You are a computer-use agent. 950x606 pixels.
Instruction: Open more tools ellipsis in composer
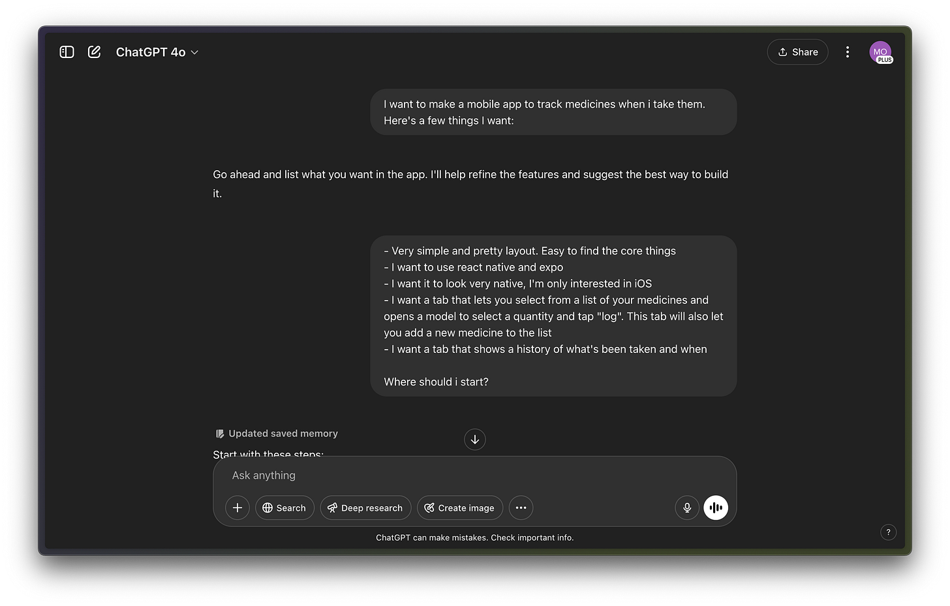[521, 508]
